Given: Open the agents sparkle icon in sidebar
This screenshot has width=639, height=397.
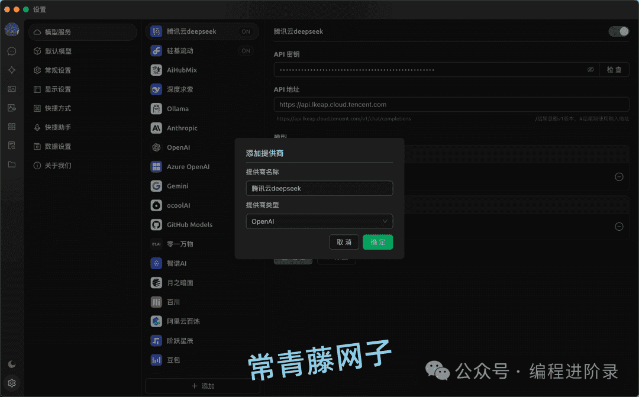Looking at the screenshot, I should (12, 70).
